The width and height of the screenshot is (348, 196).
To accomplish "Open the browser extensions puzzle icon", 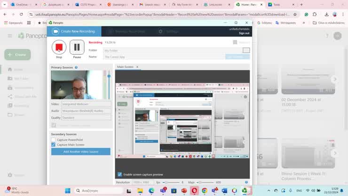I will (x=315, y=14).
